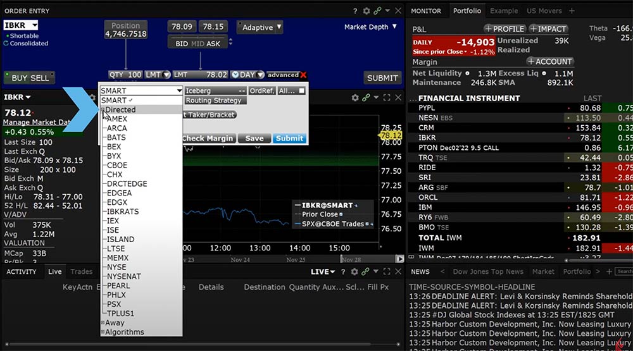Screen dimensions: 633x351
Task: Toggle Excess Liq indicator dot
Action: coord(544,73)
